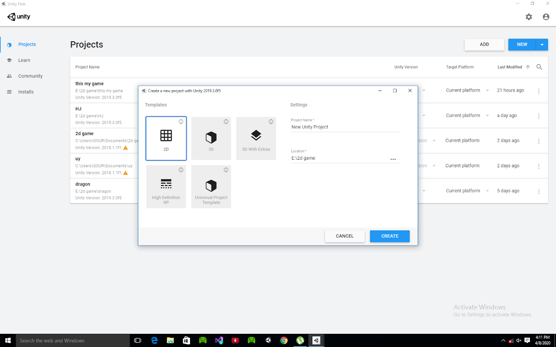Open Unity version dropdown for this my game
The image size is (556, 347).
point(424,91)
